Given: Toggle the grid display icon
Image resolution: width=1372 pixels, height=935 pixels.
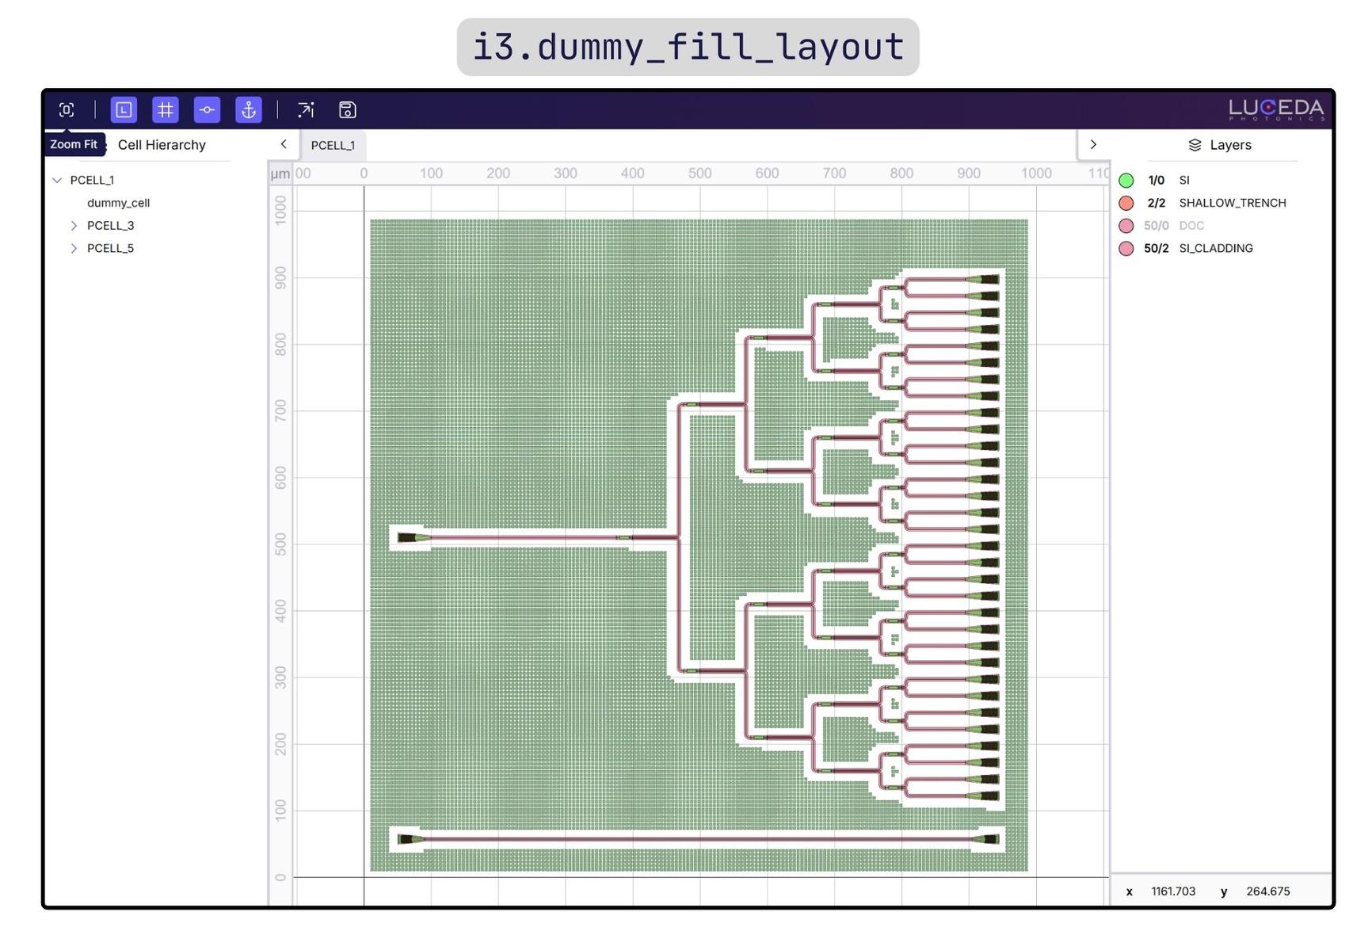Looking at the screenshot, I should coord(166,110).
